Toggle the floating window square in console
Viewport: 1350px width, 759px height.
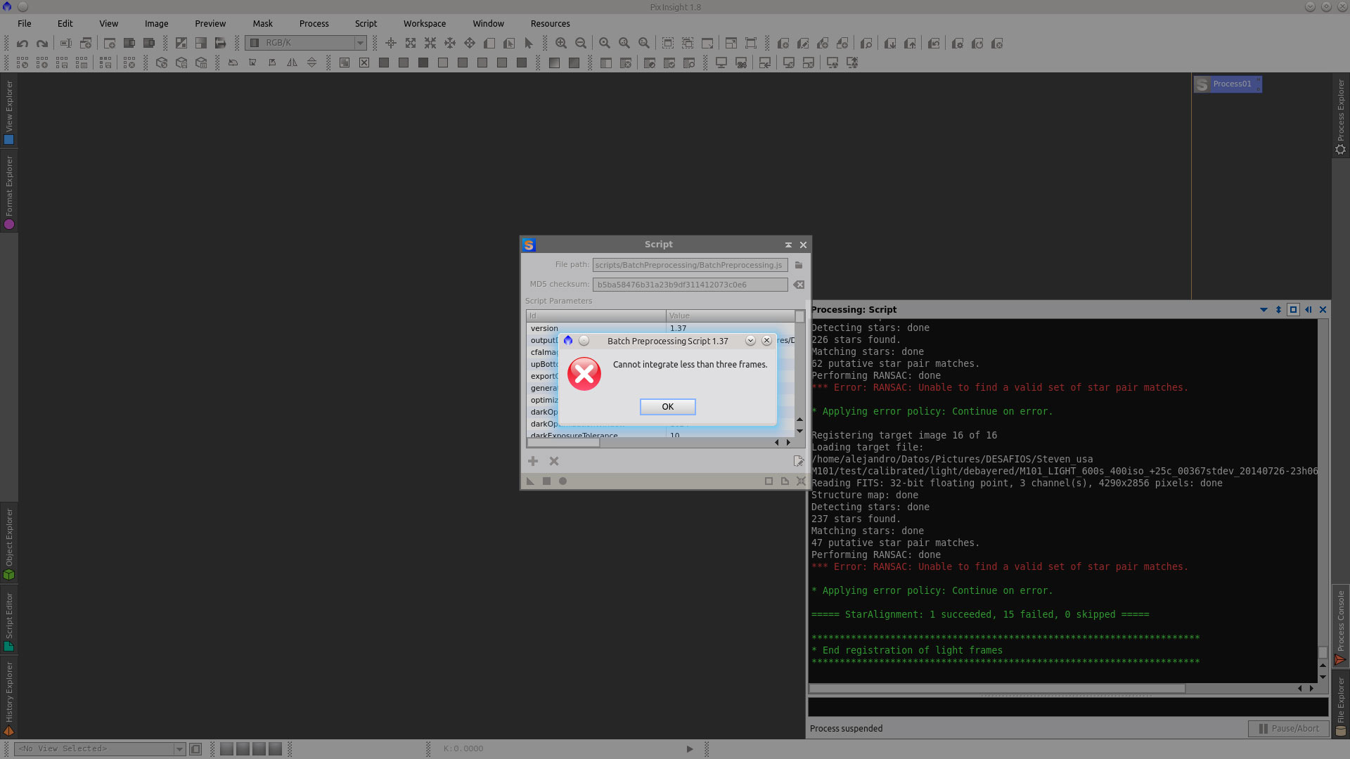[1293, 310]
